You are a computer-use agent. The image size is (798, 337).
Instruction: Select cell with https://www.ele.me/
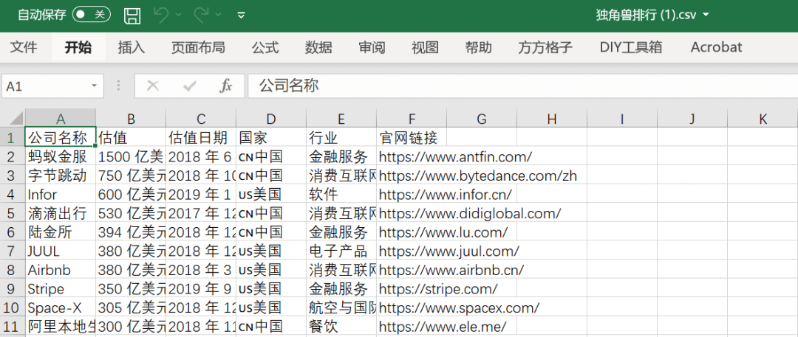tap(412, 327)
